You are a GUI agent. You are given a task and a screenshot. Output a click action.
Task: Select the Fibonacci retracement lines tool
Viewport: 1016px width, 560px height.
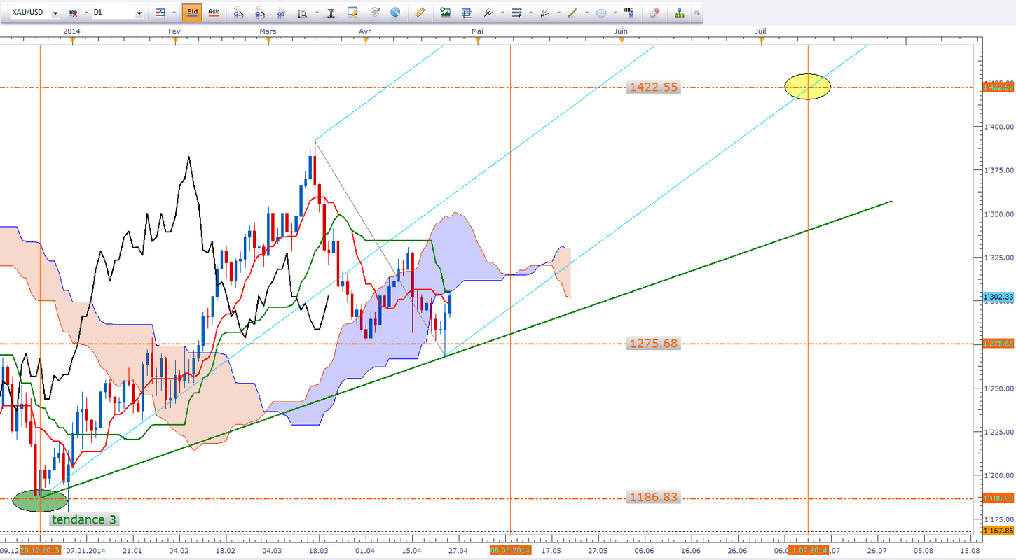(x=517, y=13)
